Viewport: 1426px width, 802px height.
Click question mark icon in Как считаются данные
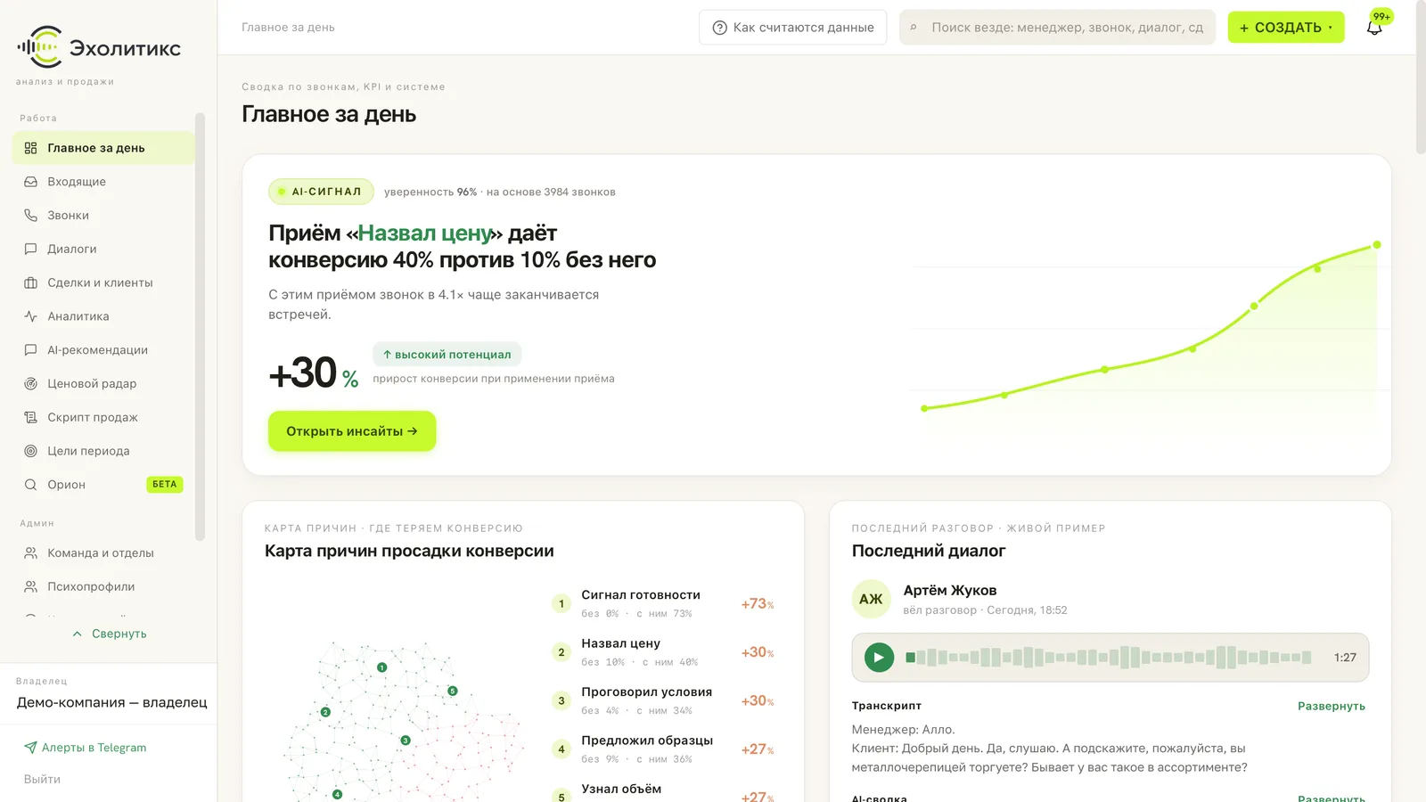click(x=720, y=28)
